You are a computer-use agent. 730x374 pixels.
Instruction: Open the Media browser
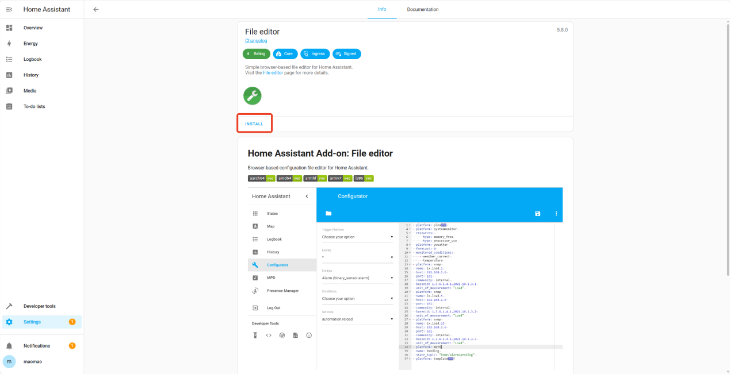[x=42, y=91]
